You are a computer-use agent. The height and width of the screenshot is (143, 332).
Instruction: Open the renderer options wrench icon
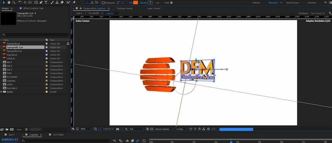pos(330,13)
